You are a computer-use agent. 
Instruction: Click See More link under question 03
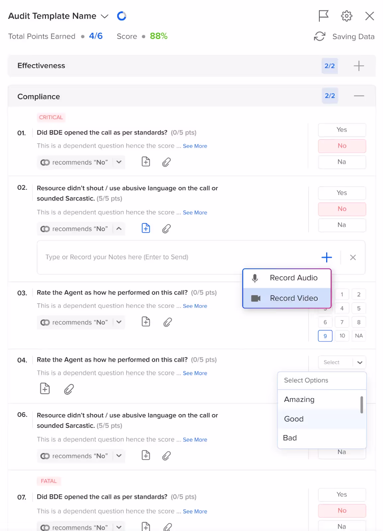coord(195,306)
